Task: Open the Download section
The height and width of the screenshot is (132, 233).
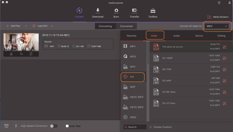Action: click(x=98, y=13)
